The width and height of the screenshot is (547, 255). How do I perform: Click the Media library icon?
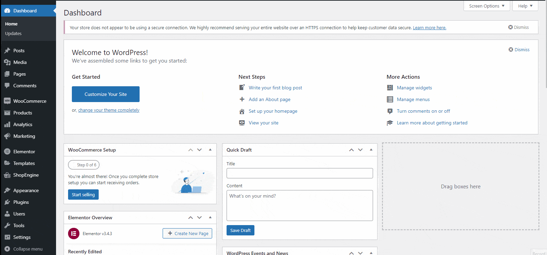coord(7,62)
